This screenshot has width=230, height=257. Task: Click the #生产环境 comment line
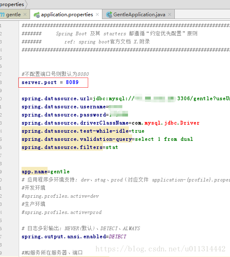[33, 204]
